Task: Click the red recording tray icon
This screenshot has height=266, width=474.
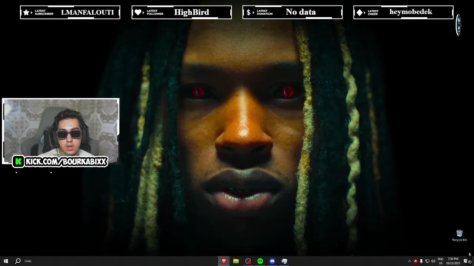Action: click(415, 261)
